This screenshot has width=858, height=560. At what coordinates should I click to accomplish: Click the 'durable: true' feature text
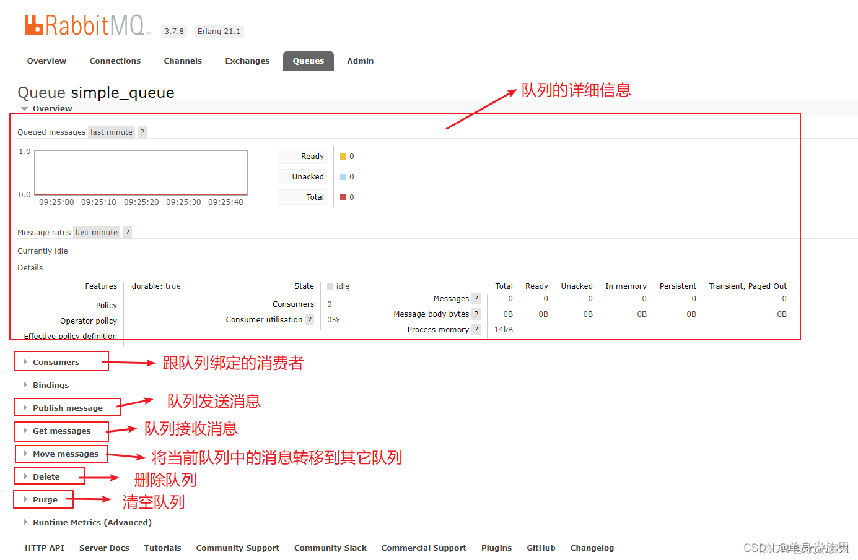pos(156,286)
